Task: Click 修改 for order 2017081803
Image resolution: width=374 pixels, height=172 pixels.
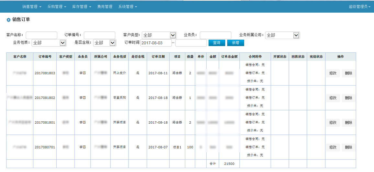Action: (x=333, y=73)
